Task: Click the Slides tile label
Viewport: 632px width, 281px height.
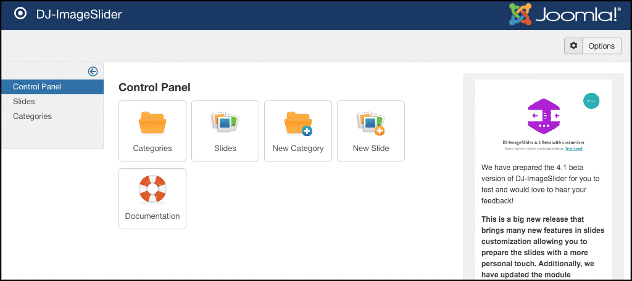Action: coord(225,148)
